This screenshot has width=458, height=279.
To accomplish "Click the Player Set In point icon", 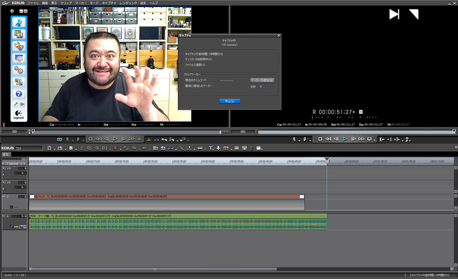I will tap(67, 139).
